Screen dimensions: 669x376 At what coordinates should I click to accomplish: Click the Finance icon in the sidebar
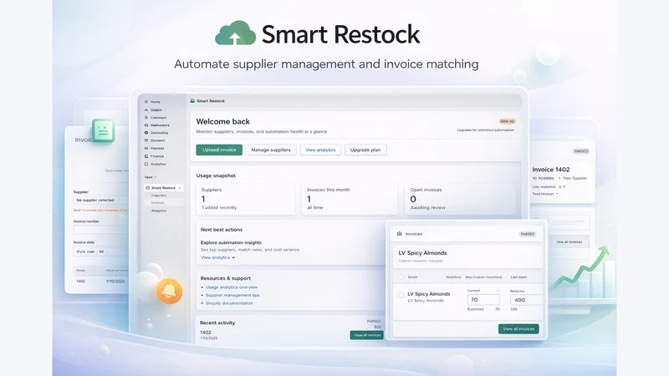point(146,156)
